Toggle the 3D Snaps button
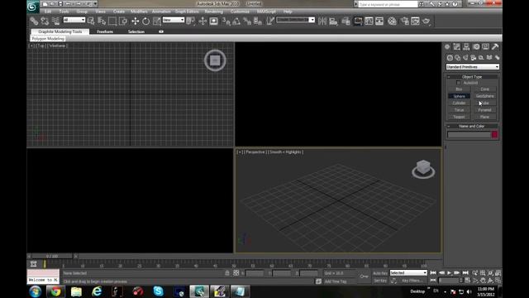529x298 pixels. pyautogui.click(x=226, y=21)
